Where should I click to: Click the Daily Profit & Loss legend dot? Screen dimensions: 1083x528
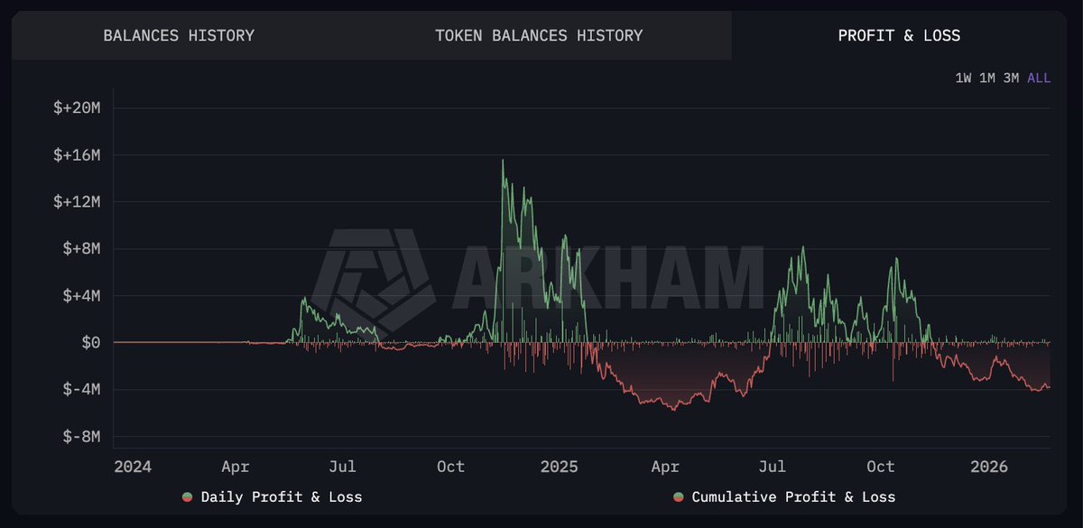pyautogui.click(x=188, y=497)
